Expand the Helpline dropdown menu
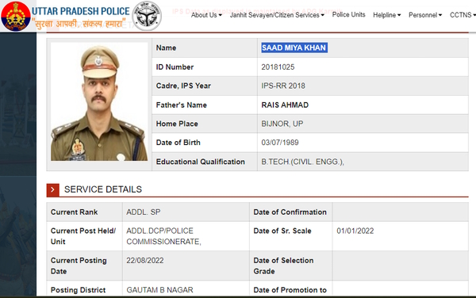Viewport: 476px width, 298px height. point(387,15)
